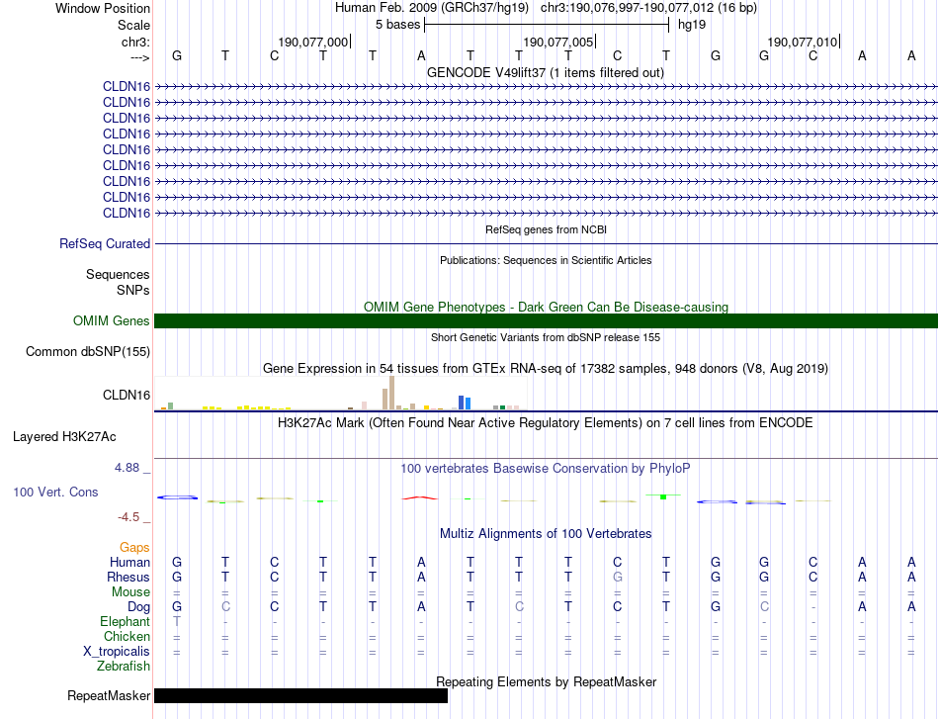Open the RefSeq Curated track label
939x719 pixels.
105,244
